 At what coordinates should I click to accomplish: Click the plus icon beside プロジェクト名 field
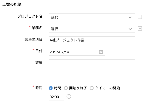point(140,17)
